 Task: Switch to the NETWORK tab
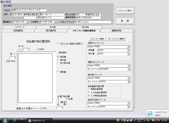point(86,27)
